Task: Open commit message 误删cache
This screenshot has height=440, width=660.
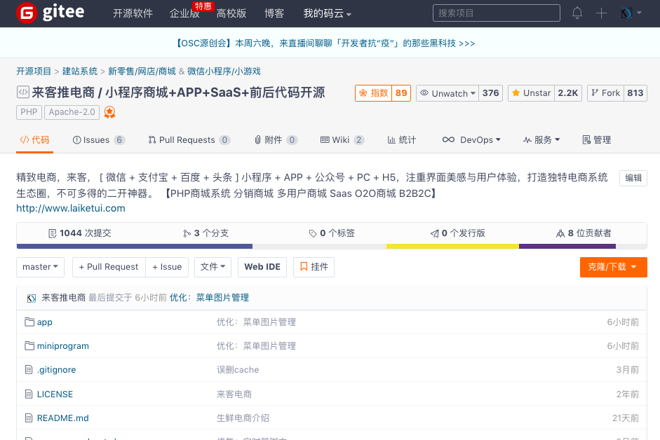Action: [238, 370]
